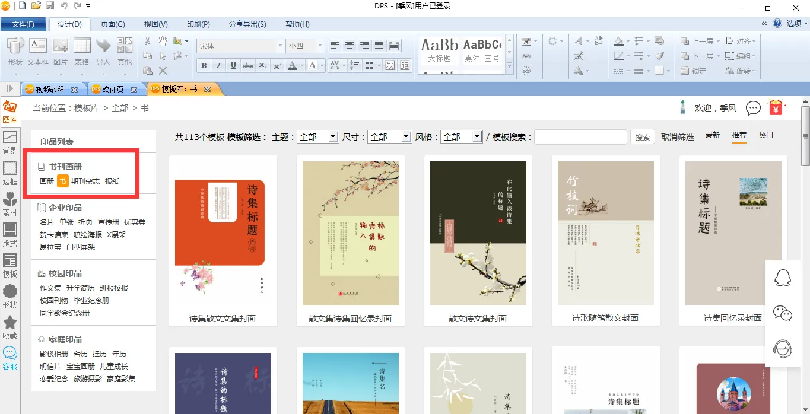Open the font color picker
This screenshot has width=810, height=414.
(293, 66)
